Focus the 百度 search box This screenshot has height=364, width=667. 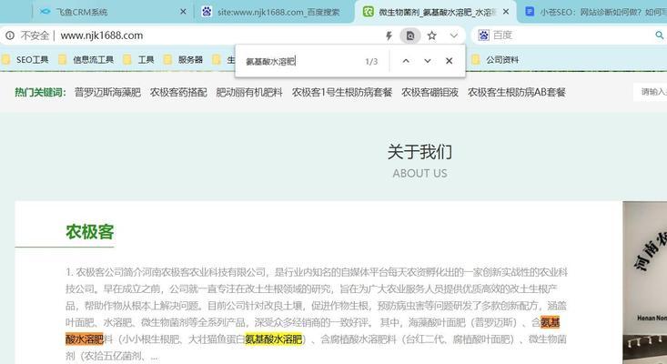[570, 35]
